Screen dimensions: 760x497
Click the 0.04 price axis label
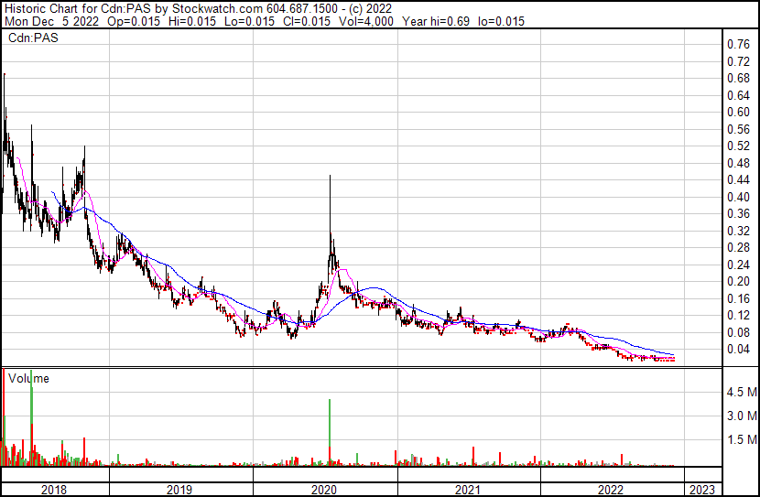click(x=738, y=349)
